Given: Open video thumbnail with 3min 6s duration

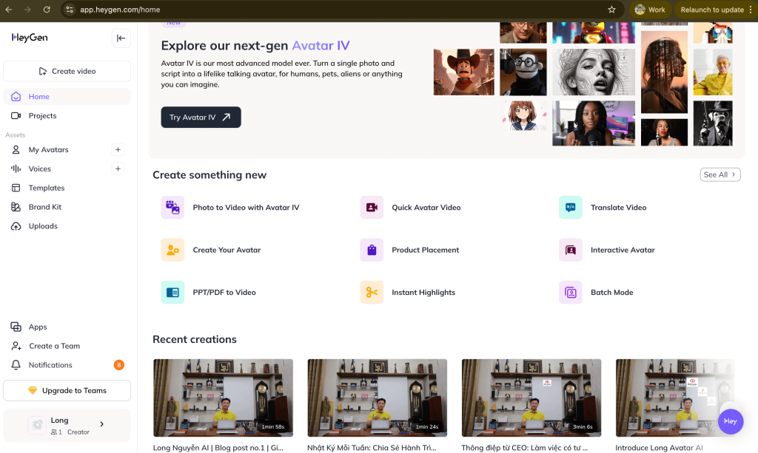Looking at the screenshot, I should [531, 398].
